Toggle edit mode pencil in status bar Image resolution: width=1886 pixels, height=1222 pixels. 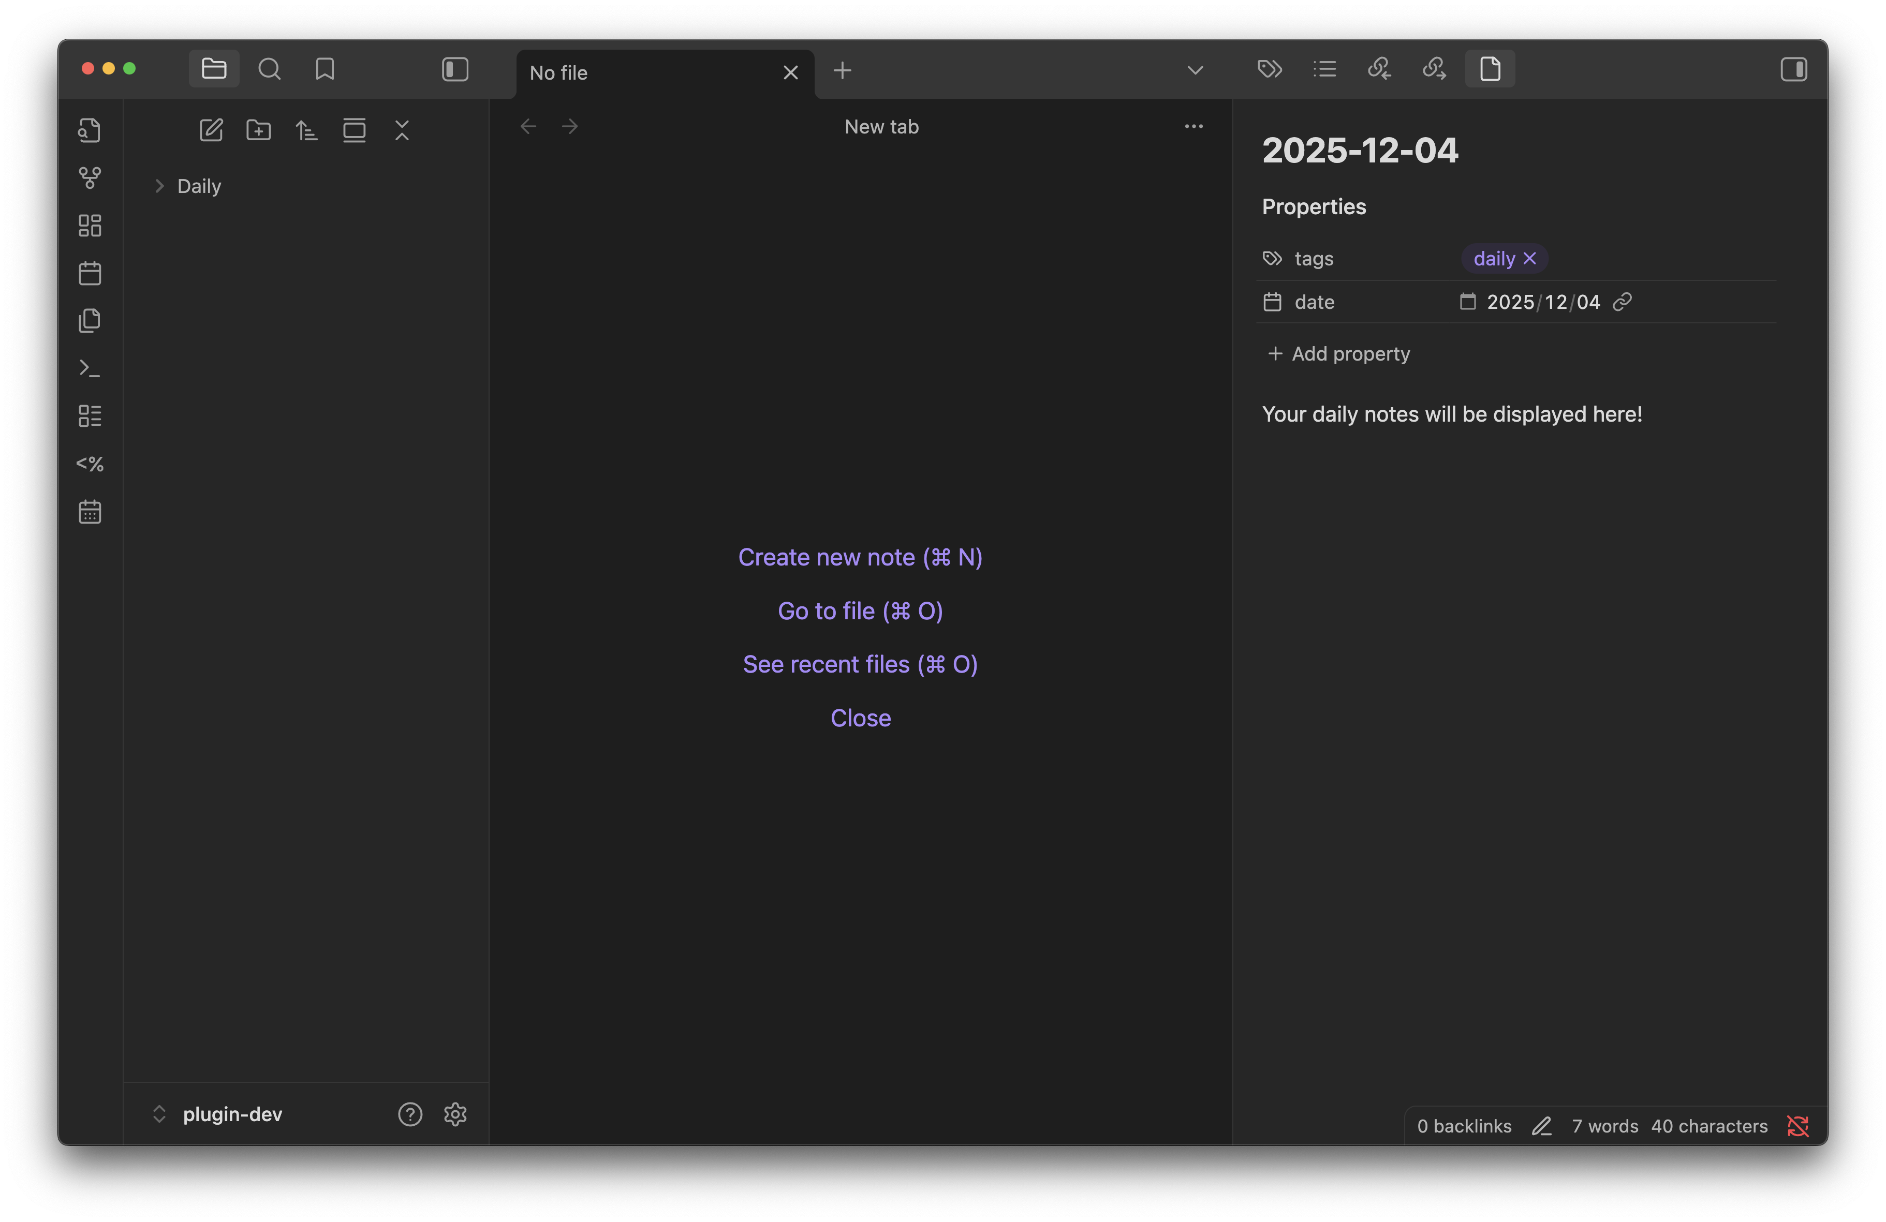[1541, 1125]
